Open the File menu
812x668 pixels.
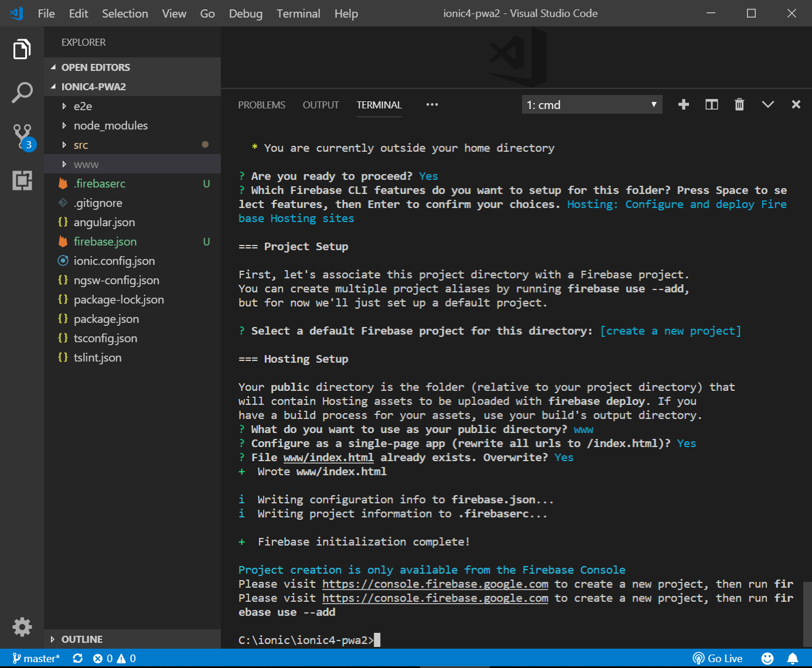(46, 13)
